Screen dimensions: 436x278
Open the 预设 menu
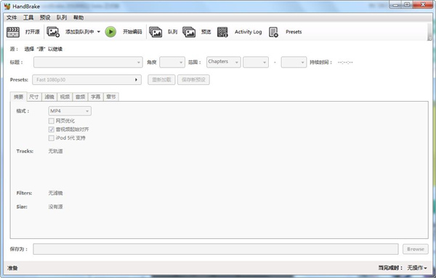(x=45, y=17)
